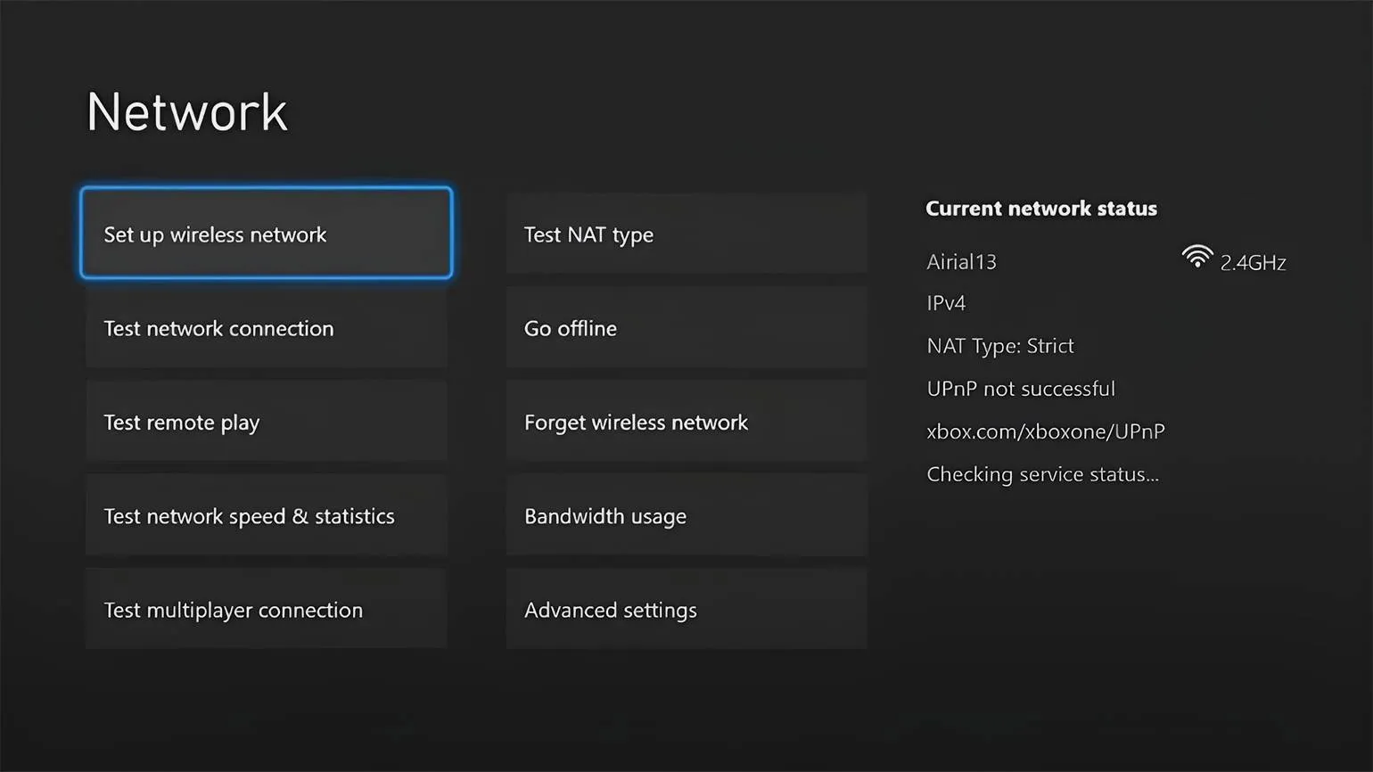The width and height of the screenshot is (1373, 772).
Task: Click the Current network status heading
Action: 1040,209
